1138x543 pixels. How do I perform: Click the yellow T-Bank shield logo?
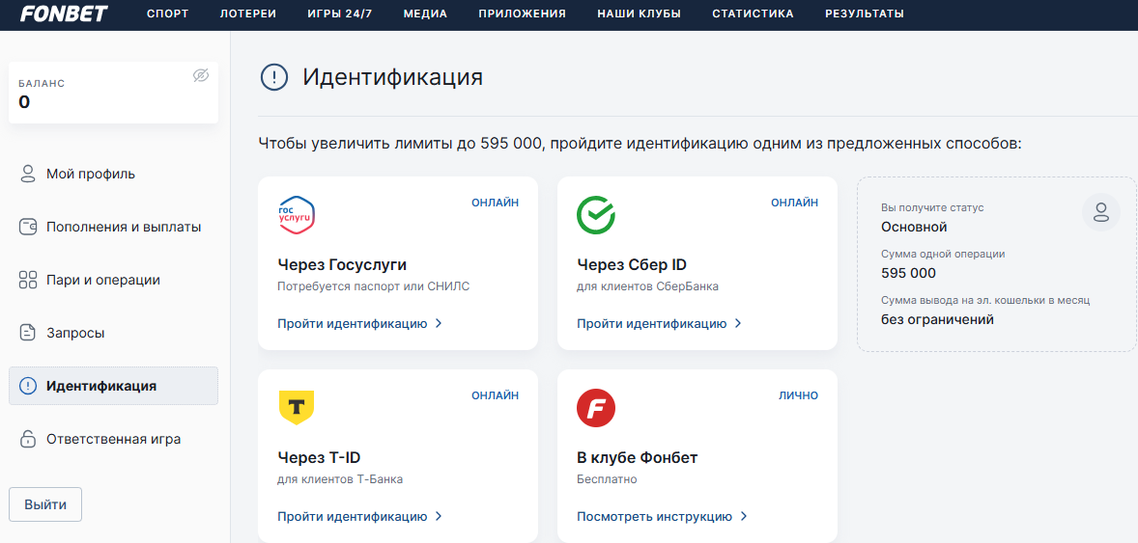[297, 407]
